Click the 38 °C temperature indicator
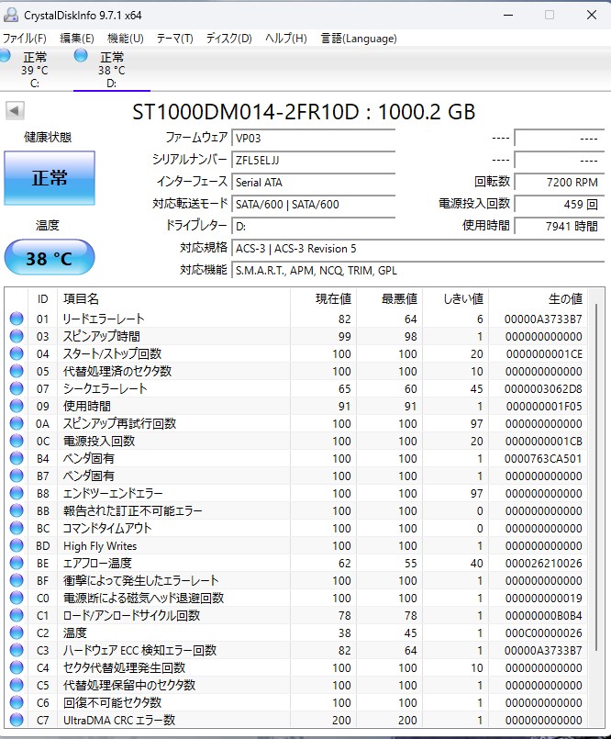611x739 pixels. pyautogui.click(x=50, y=258)
